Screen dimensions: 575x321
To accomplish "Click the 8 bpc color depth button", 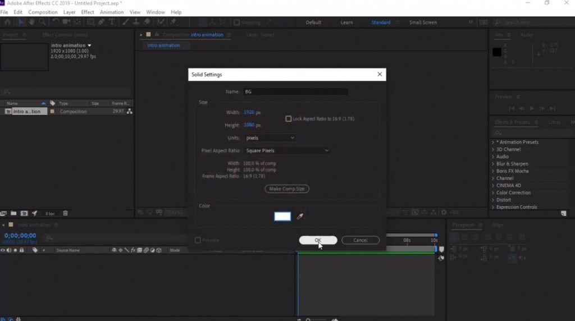I will click(50, 214).
